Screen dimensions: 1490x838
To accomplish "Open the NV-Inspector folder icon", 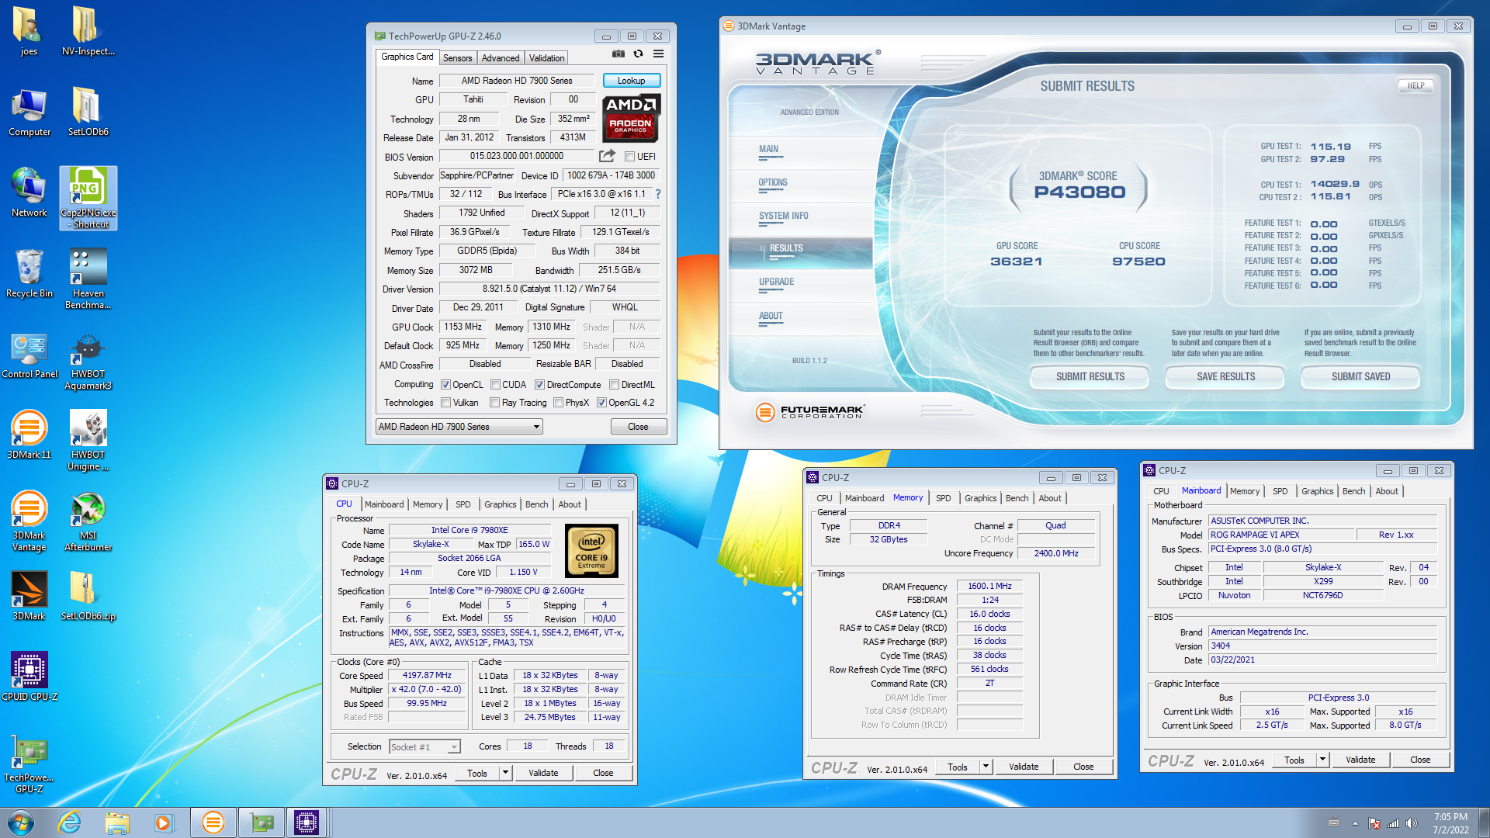I will [88, 31].
